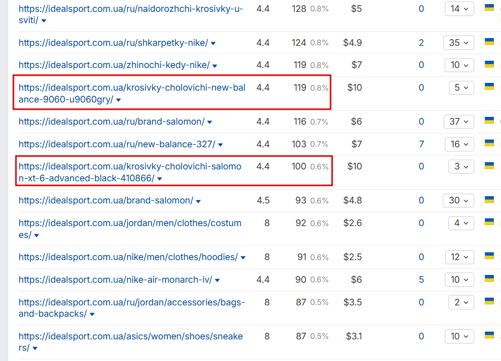Expand the arrow next to bags-and-backpacks URL

pos(92,314)
